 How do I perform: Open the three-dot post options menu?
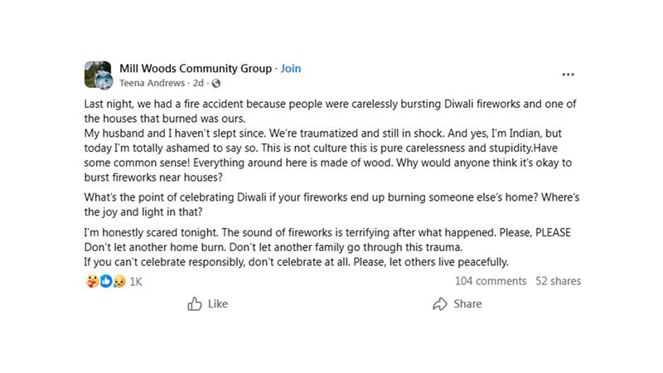pos(568,75)
